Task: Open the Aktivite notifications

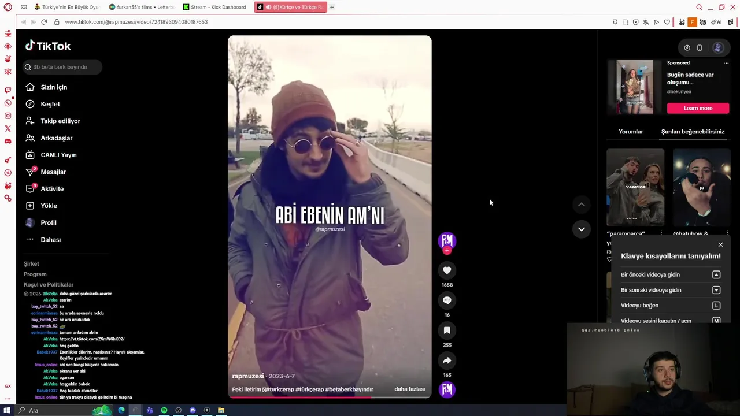Action: click(45, 189)
